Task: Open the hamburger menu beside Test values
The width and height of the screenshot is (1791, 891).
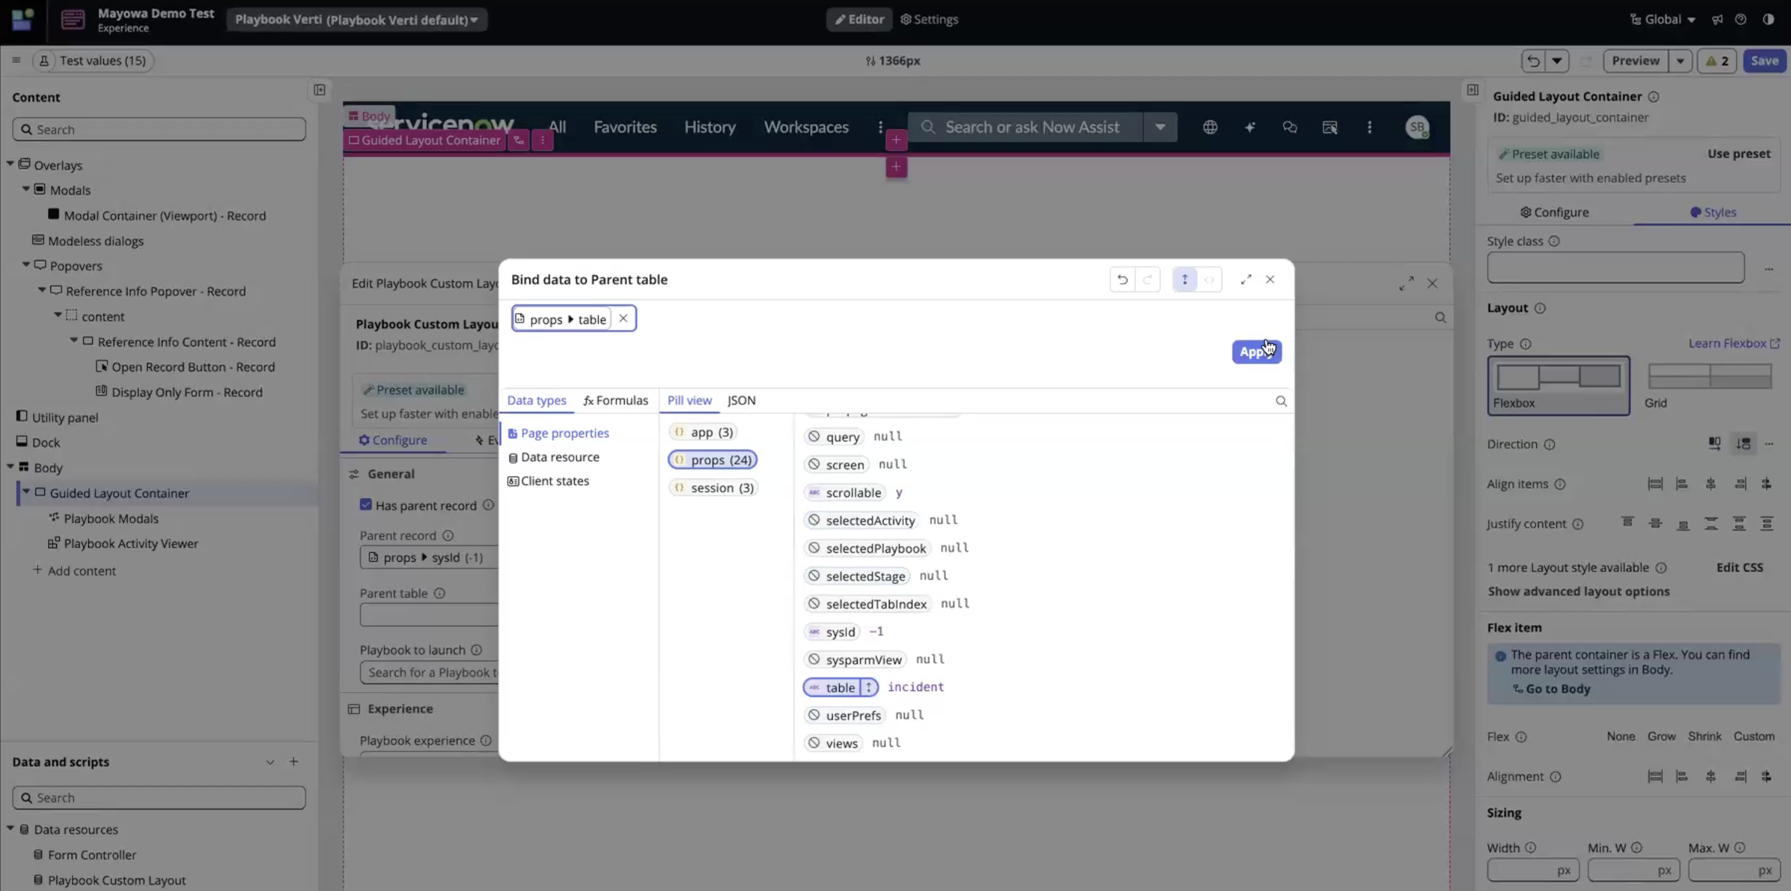Action: 16,60
